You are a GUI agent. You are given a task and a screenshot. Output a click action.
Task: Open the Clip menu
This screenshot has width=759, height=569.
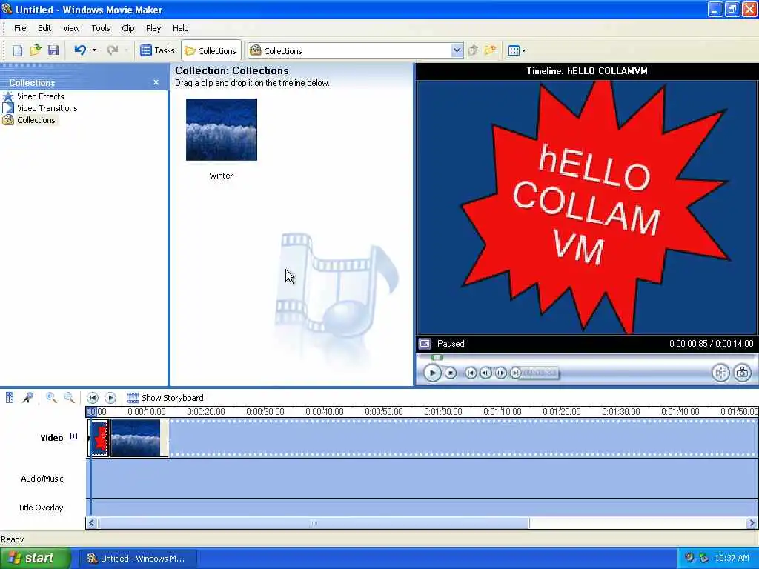coord(128,28)
